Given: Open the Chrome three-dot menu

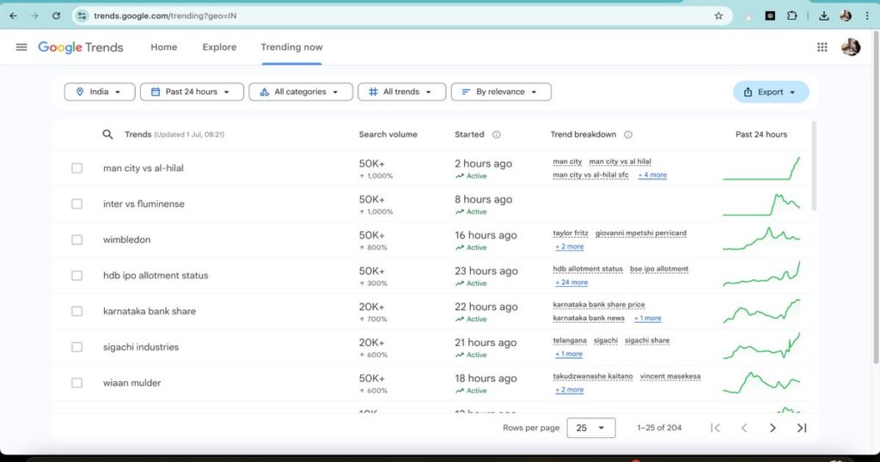Looking at the screenshot, I should click(868, 15).
